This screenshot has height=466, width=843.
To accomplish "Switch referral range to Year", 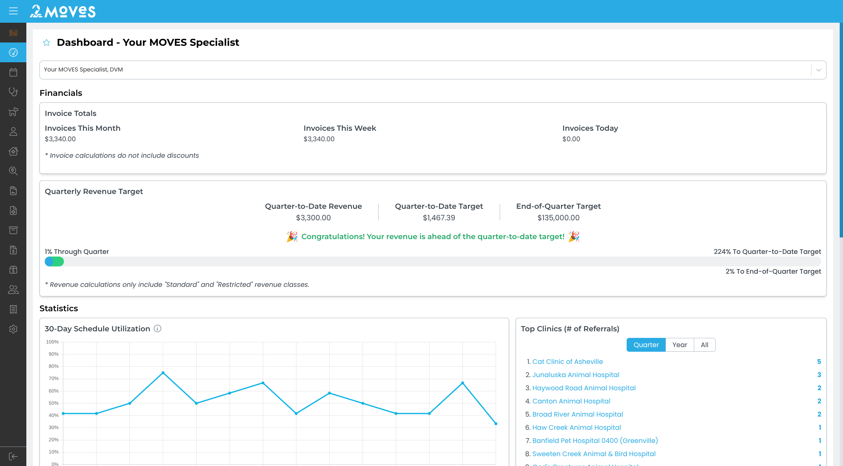I will [679, 345].
